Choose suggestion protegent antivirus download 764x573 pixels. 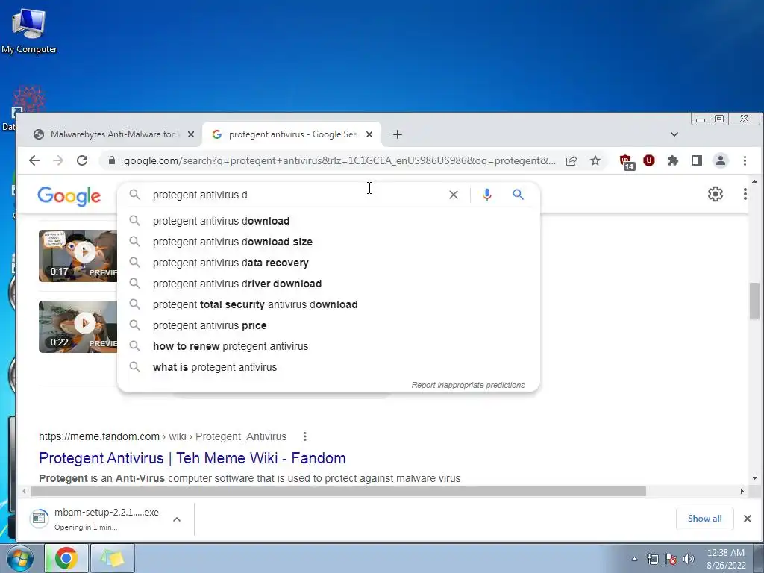coord(329,221)
